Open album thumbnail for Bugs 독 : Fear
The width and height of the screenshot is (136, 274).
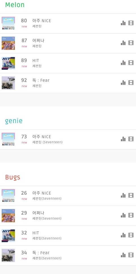point(8,255)
